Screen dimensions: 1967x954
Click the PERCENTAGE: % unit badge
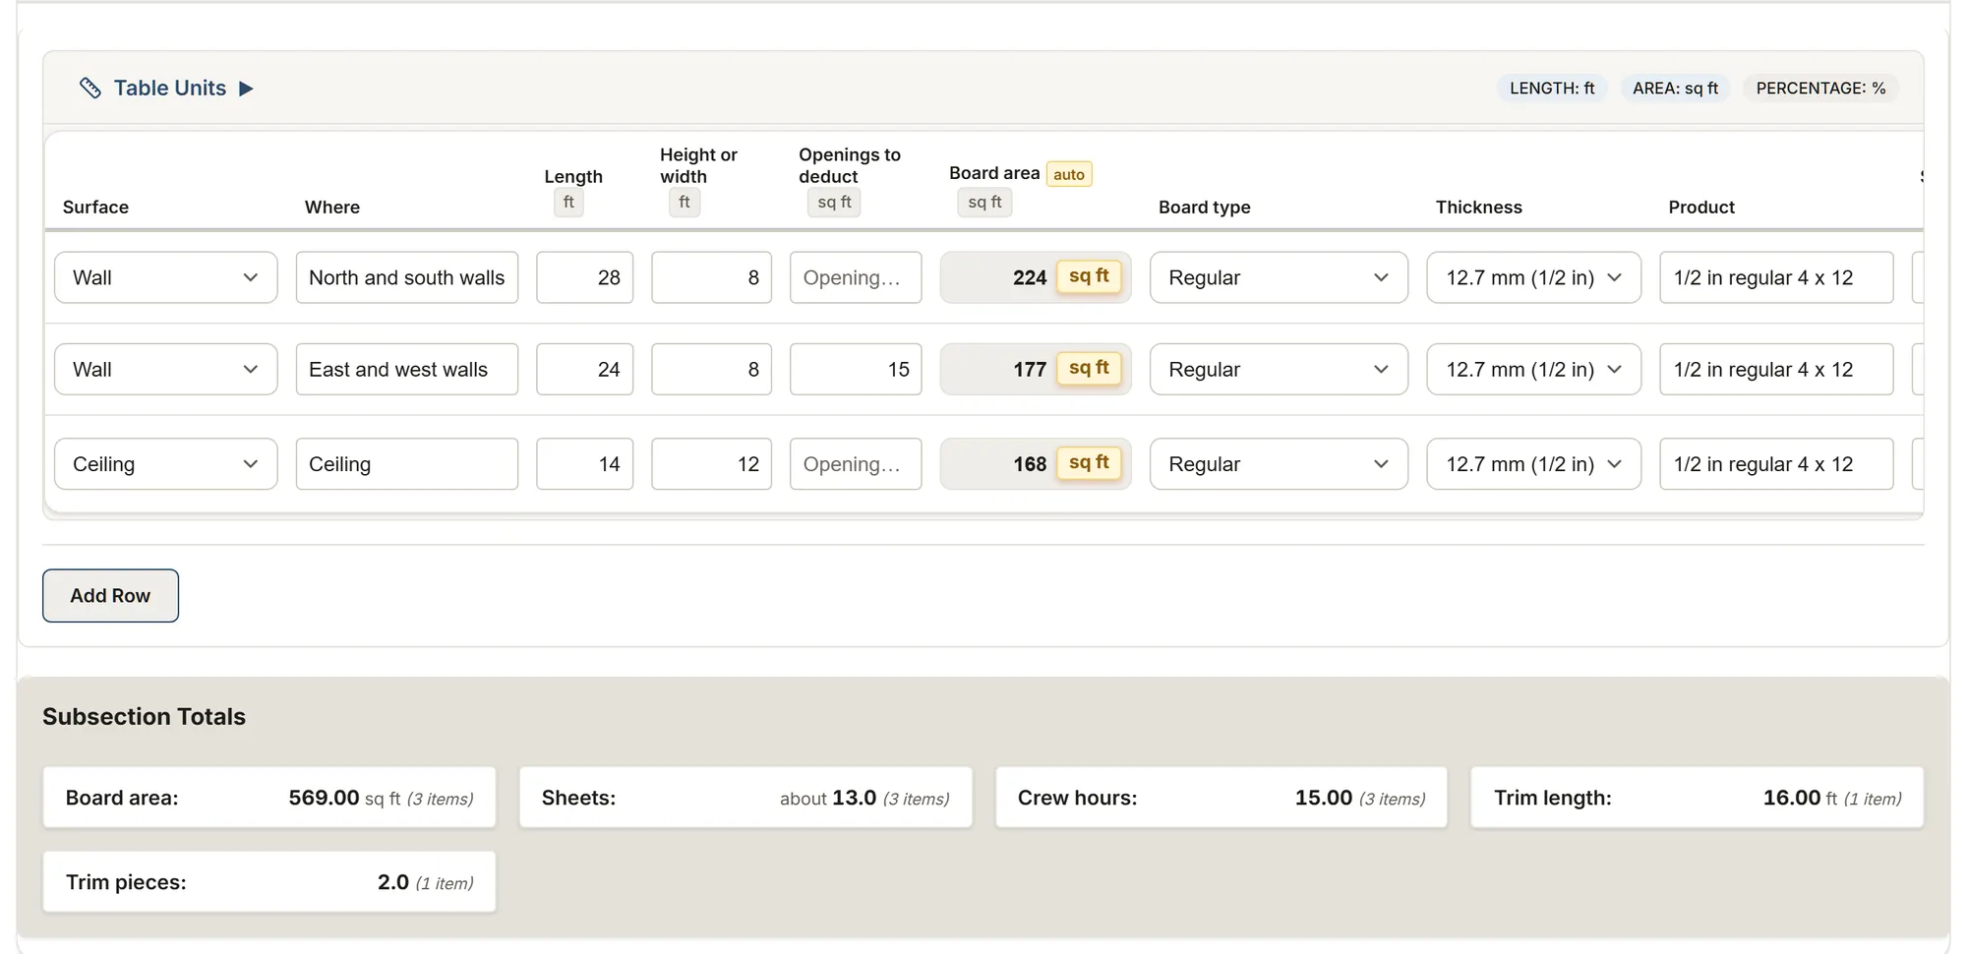tap(1820, 89)
